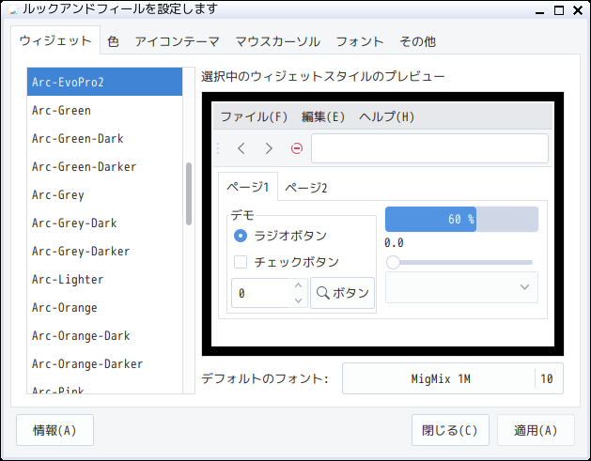
Task: Click the toolbar drag handle in the preview
Action: point(218,148)
